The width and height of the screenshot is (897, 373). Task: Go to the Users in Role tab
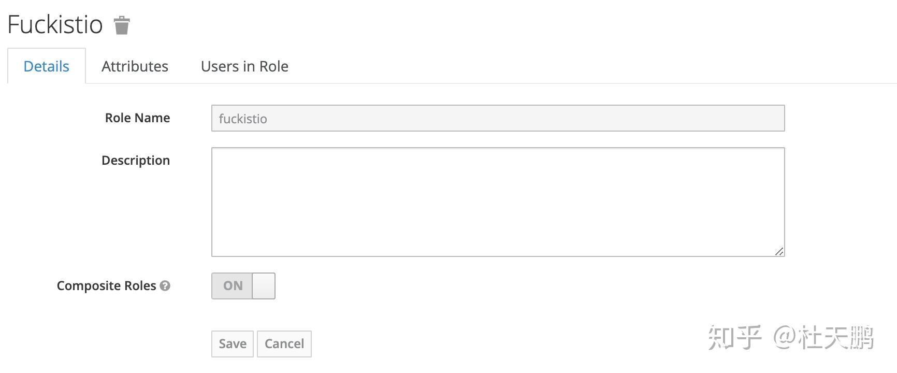(x=244, y=66)
